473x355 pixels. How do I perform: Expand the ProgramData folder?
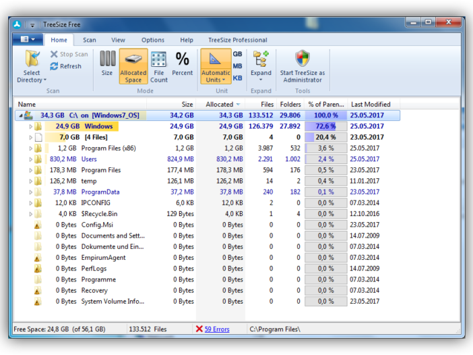30,192
